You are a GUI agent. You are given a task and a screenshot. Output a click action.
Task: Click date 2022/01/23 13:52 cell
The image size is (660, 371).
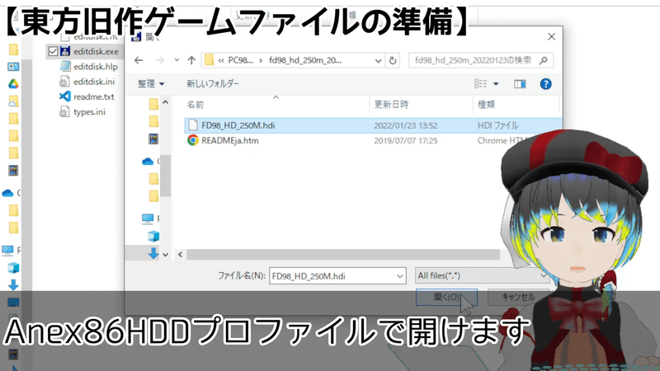[406, 126]
